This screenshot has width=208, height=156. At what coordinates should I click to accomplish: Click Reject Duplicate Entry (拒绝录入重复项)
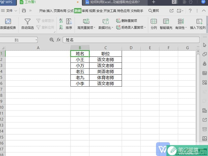[130, 27]
